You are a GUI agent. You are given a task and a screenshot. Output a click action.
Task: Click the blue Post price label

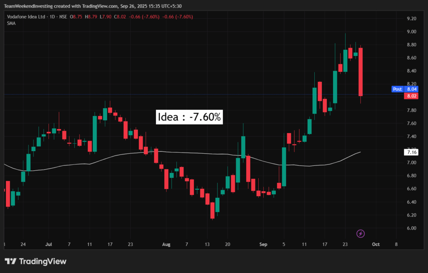pyautogui.click(x=397, y=89)
